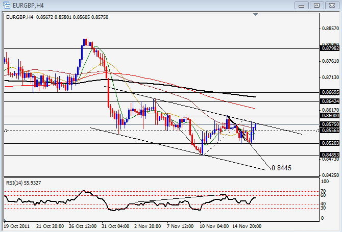Click the RSI level 70 label
This screenshot has height=232, width=342.
[323, 191]
